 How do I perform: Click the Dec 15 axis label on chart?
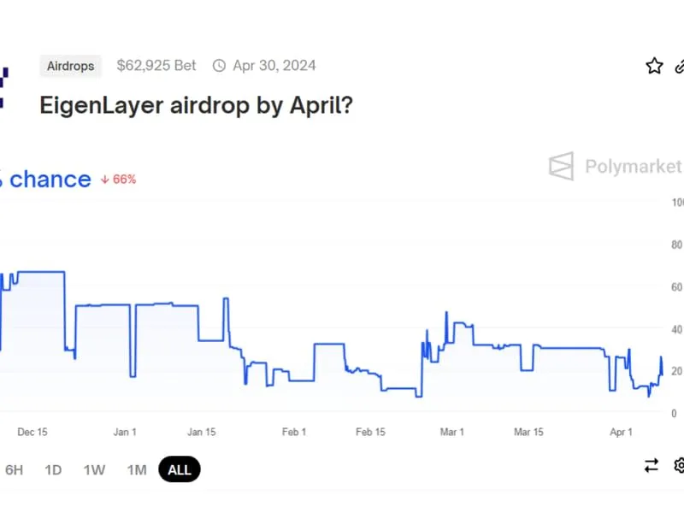pos(32,432)
